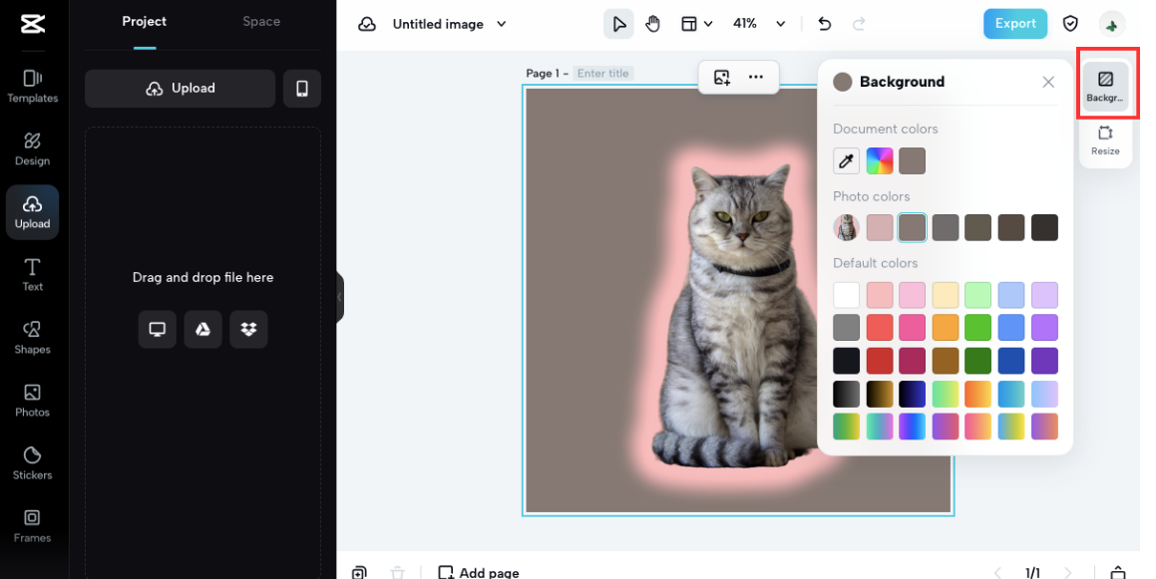The height and width of the screenshot is (579, 1156).
Task: Choose the medium gray default color swatch
Action: tap(847, 328)
